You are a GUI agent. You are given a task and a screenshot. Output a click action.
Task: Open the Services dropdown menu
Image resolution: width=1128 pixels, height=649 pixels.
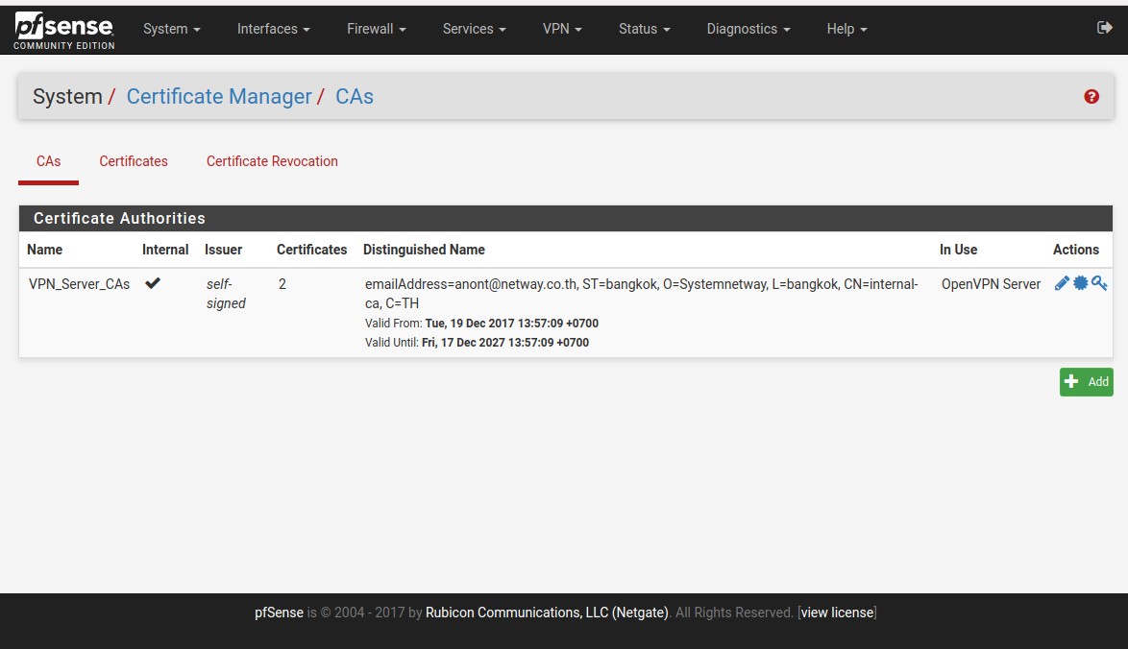(474, 29)
